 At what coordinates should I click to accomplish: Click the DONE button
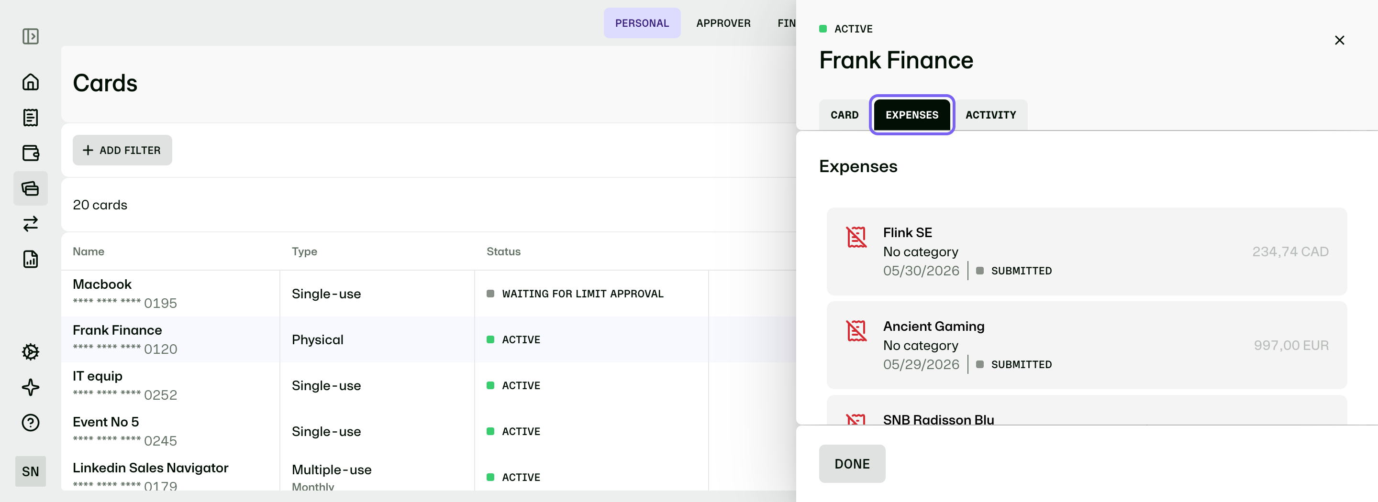coord(852,463)
